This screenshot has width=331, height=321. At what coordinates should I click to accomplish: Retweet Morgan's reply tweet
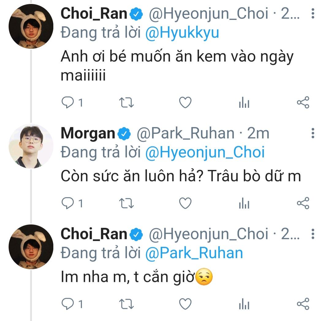point(126,203)
